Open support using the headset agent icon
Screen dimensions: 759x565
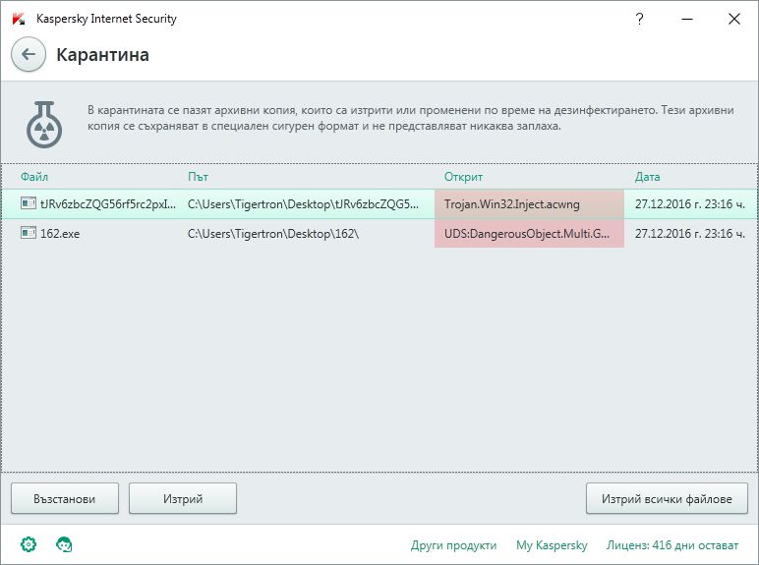coord(64,544)
